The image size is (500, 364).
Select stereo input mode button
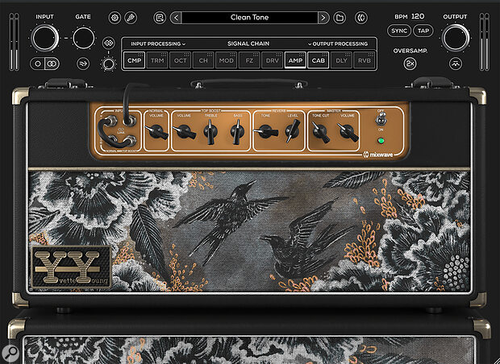coord(52,64)
